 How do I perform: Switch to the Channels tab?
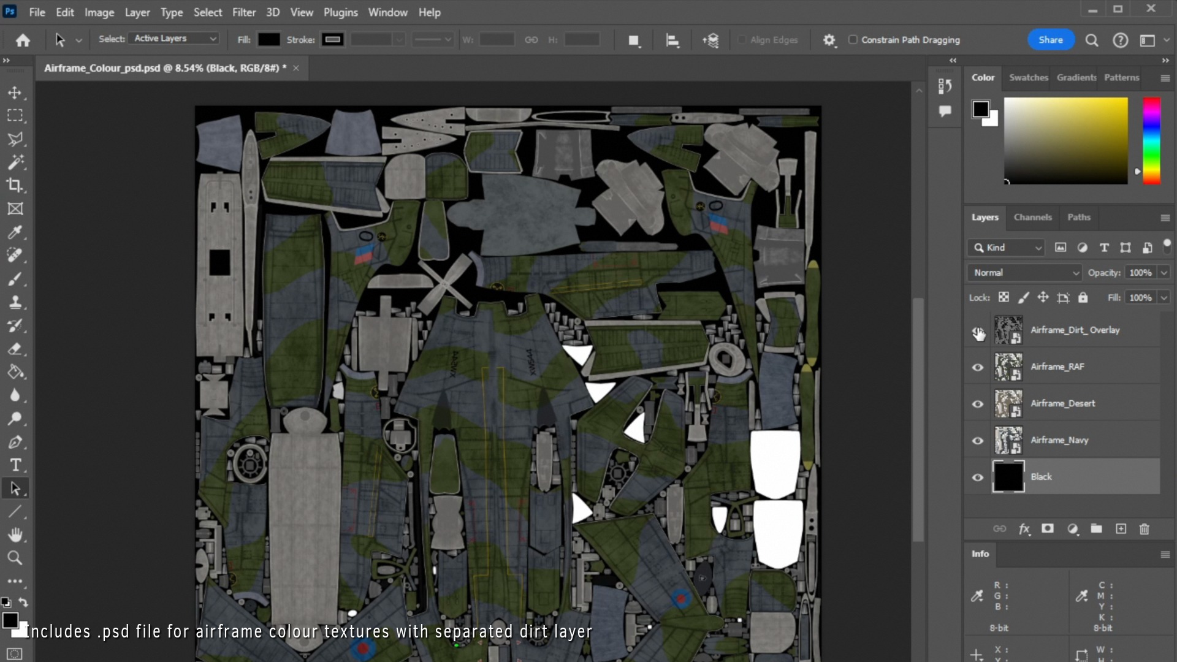pos(1032,218)
